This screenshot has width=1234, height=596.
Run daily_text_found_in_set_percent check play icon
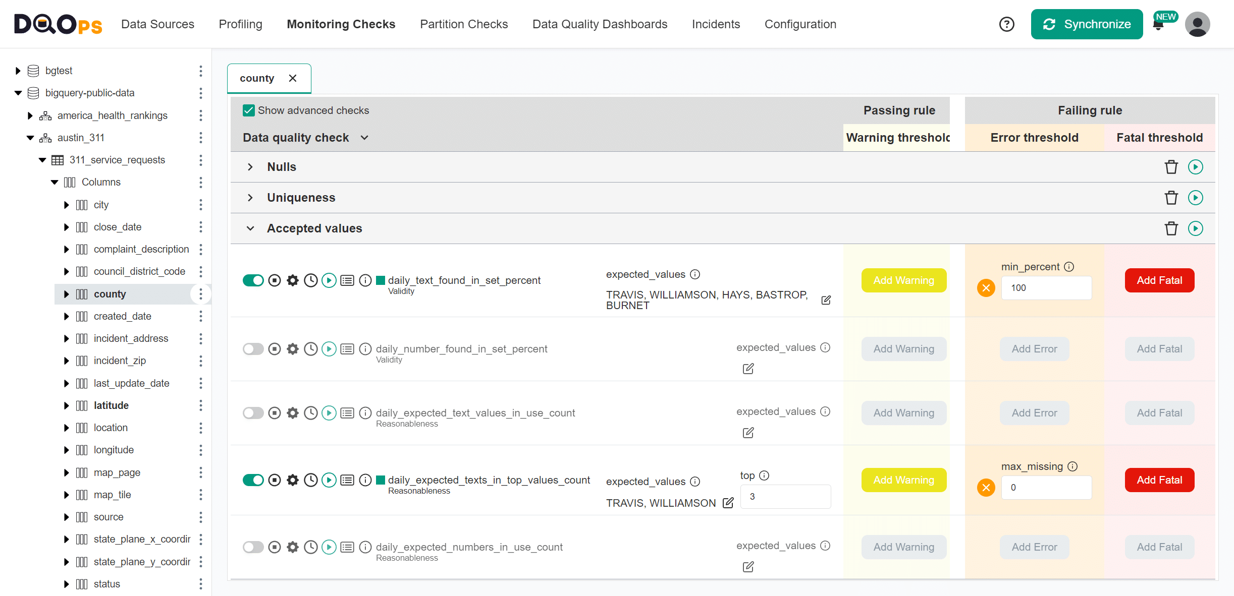click(329, 280)
